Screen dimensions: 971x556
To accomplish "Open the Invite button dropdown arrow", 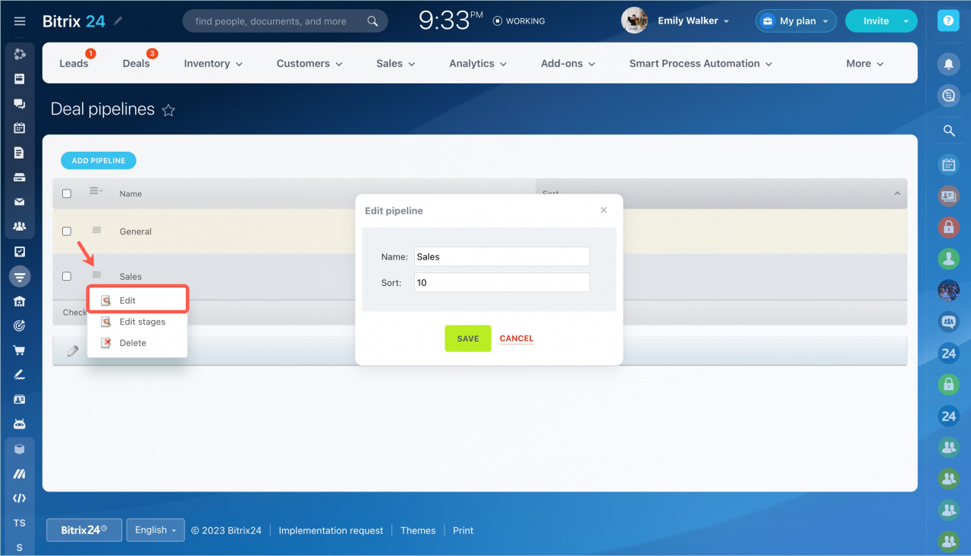I will (x=906, y=21).
